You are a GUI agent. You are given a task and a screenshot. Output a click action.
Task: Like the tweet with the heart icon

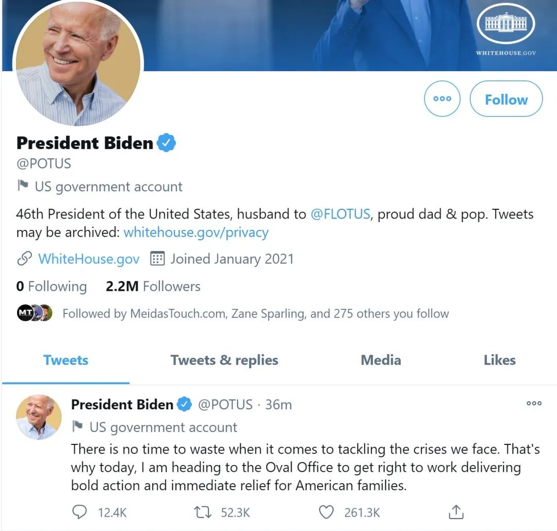[326, 512]
